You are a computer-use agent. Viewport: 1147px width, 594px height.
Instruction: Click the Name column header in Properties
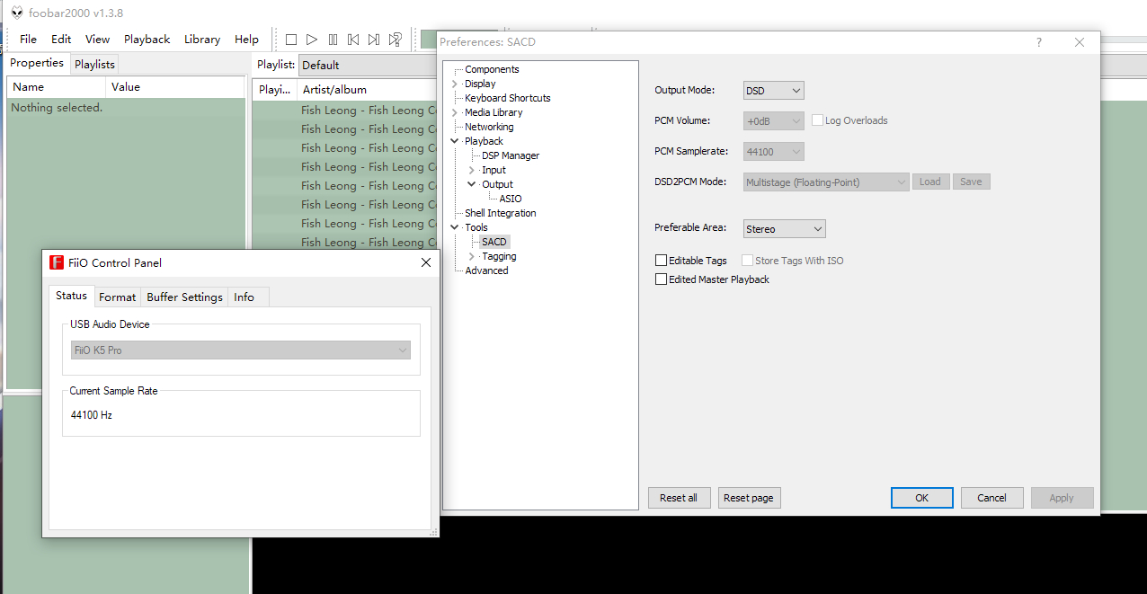coord(56,87)
